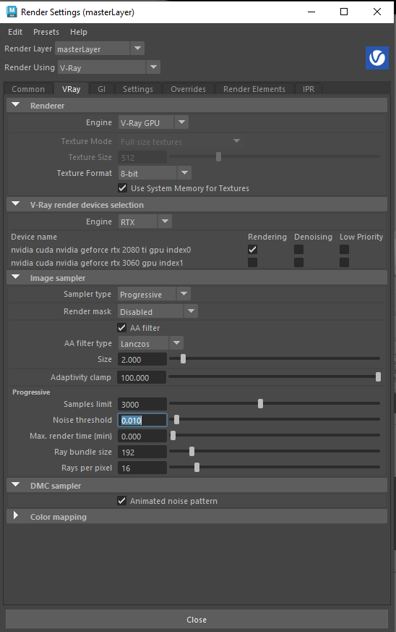Click the Rays per pixel value field
Screen dimensions: 396x632
tap(142, 468)
